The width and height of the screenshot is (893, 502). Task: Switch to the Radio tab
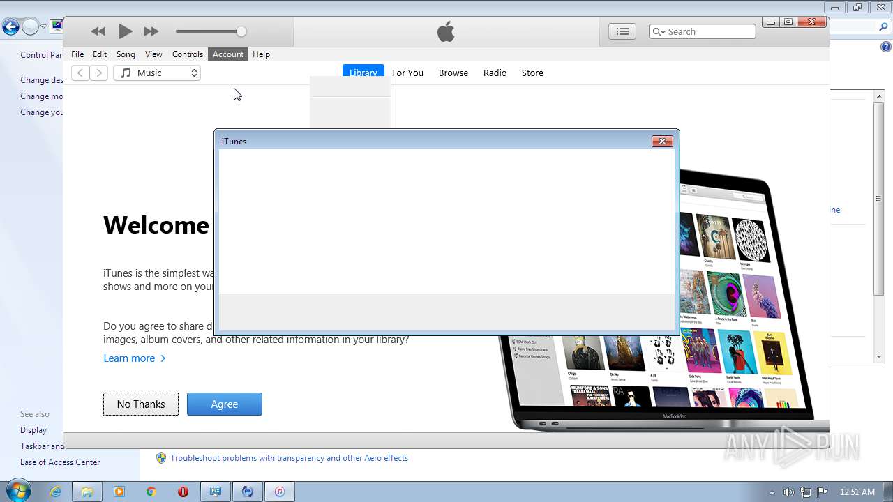pyautogui.click(x=495, y=73)
